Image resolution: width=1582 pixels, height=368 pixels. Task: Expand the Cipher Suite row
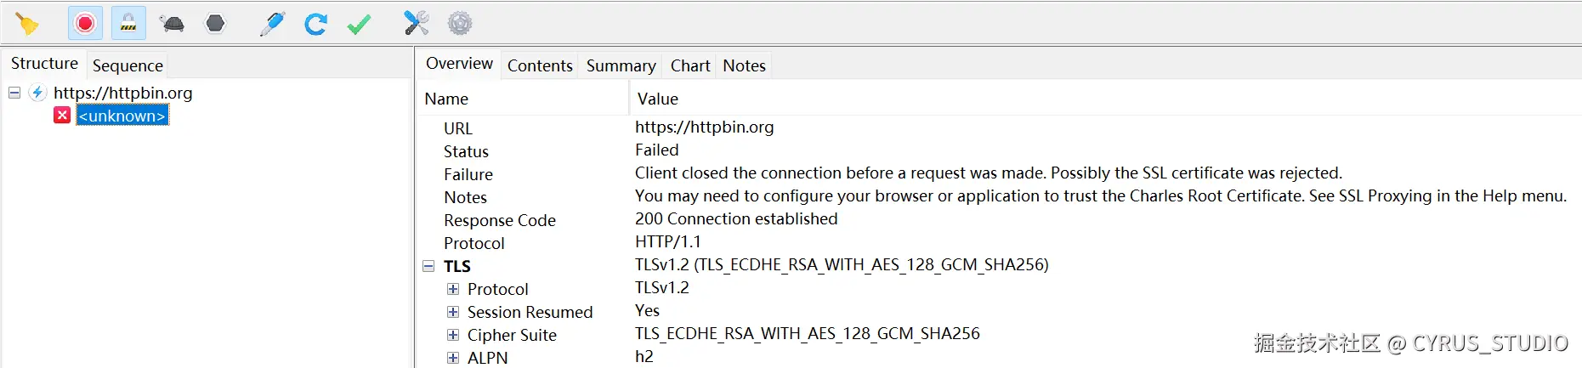[x=453, y=335]
